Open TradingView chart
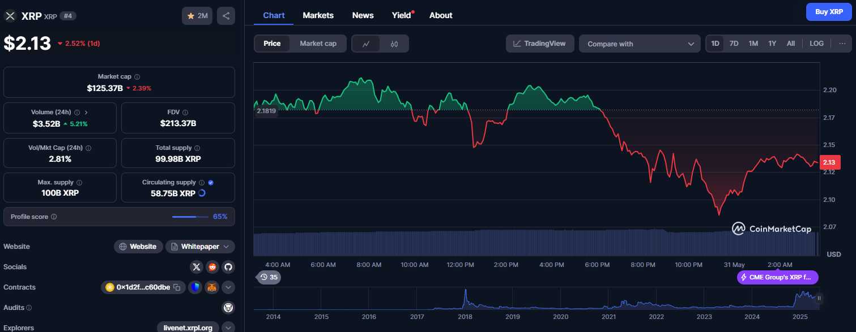 (540, 44)
